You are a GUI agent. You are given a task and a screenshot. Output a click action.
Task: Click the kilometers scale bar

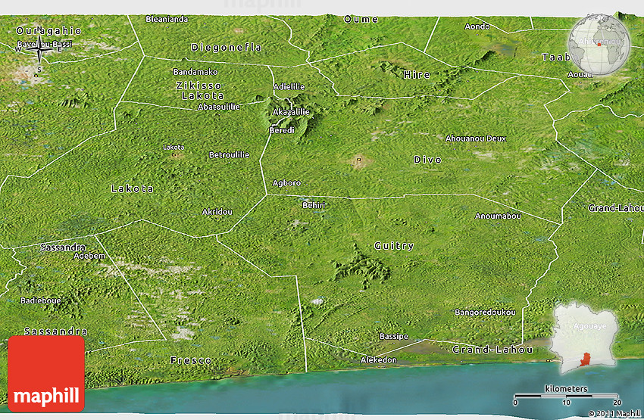(x=567, y=396)
